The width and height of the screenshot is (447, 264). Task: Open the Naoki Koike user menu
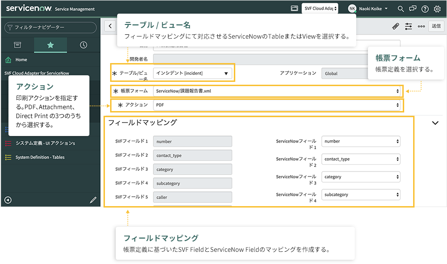tap(368, 9)
